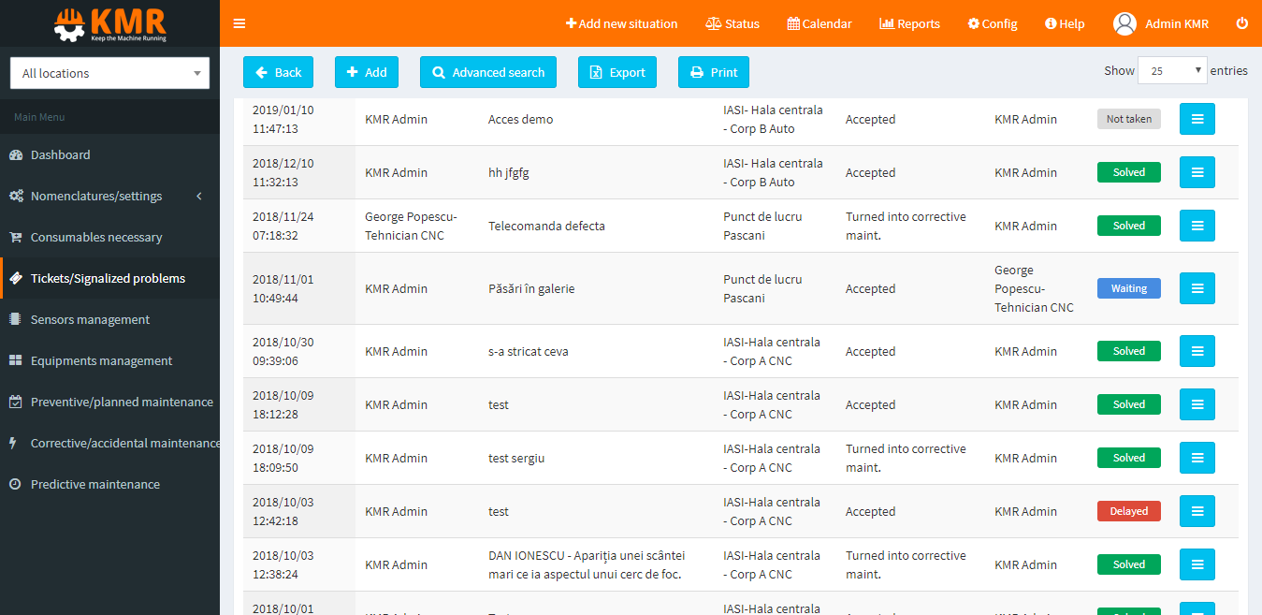1262x615 pixels.
Task: Click the Waiting status badge
Action: tap(1129, 288)
